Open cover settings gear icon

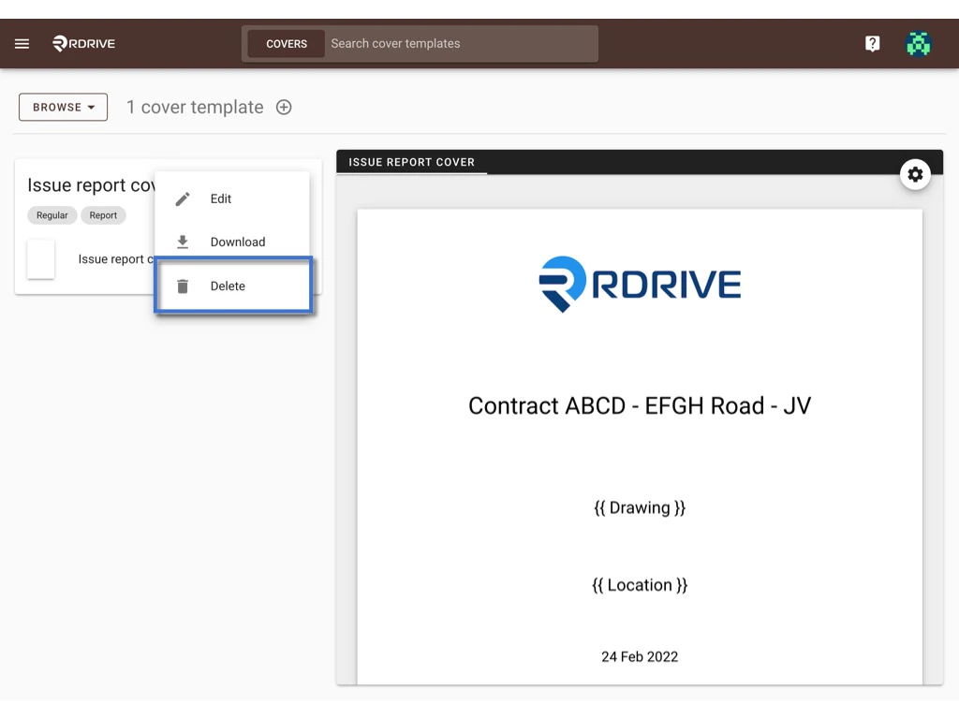point(915,174)
